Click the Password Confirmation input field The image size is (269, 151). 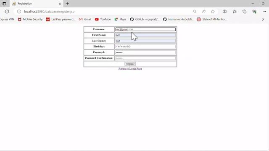[145, 58]
